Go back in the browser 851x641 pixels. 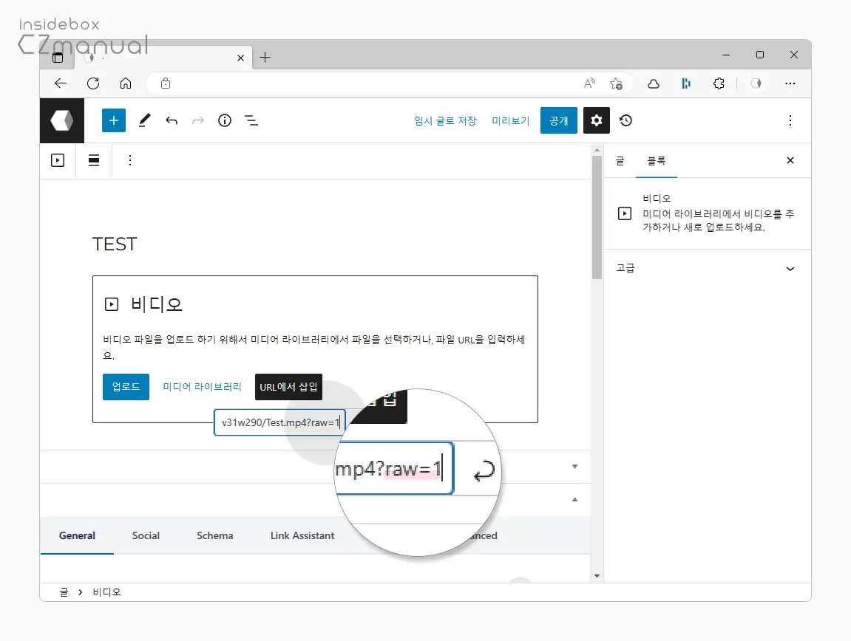(61, 83)
